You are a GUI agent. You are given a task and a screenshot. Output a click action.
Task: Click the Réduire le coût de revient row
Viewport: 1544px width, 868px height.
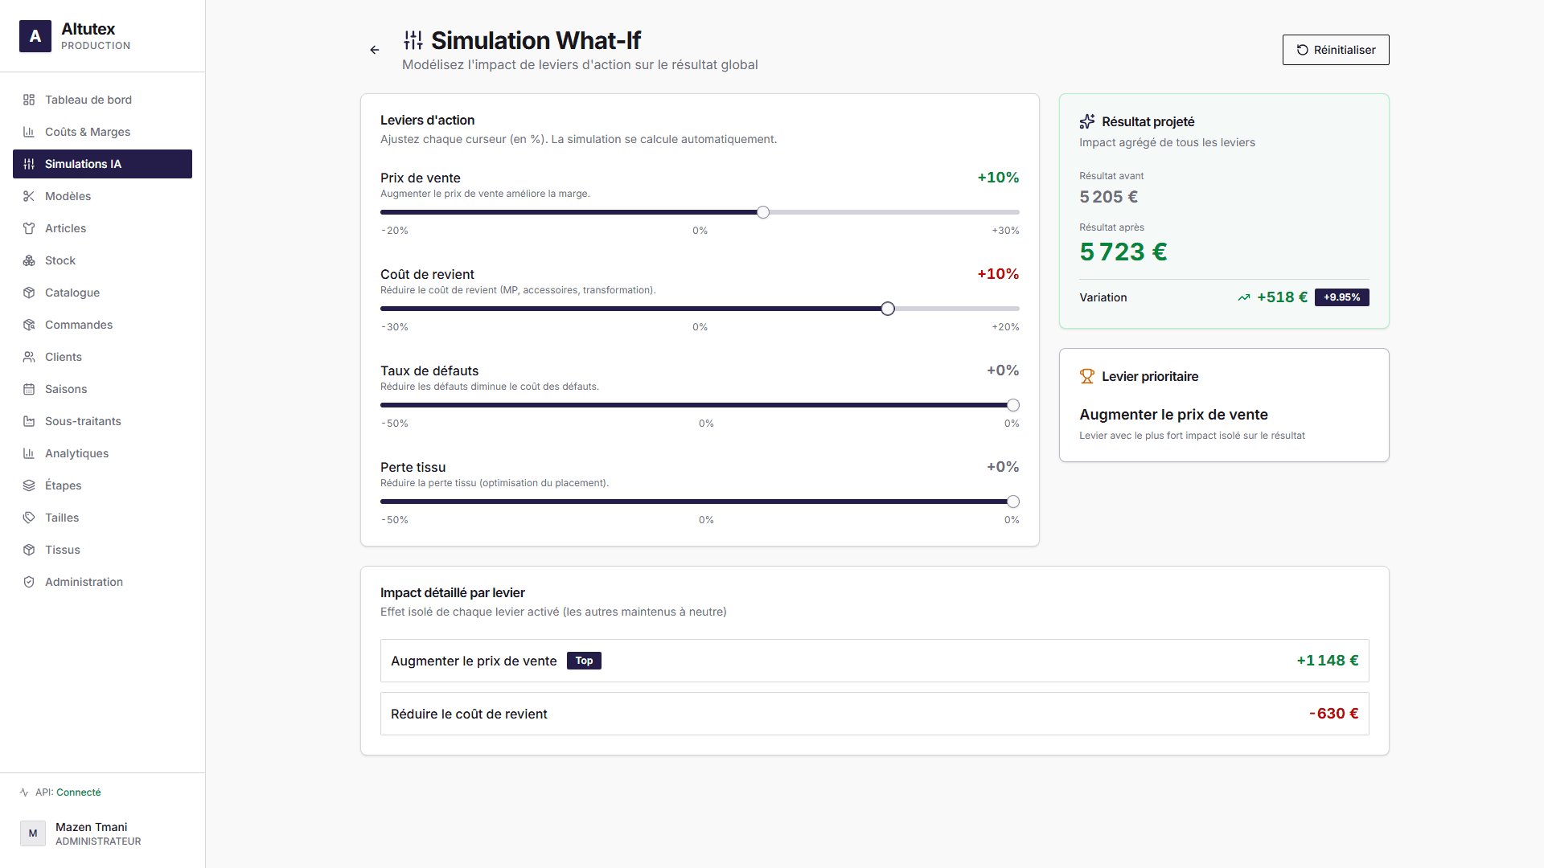click(875, 714)
